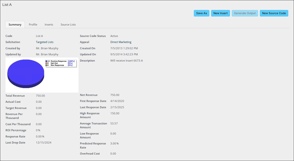
Task: Click First Response Date 4/14/2020
Action: [117, 101]
